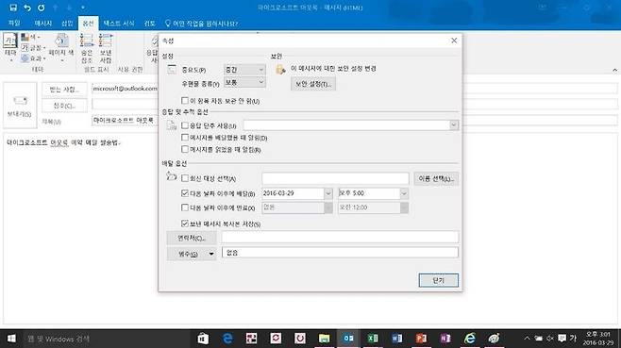Open Windows Store from the taskbar
This screenshot has height=348, width=621.
point(203,339)
